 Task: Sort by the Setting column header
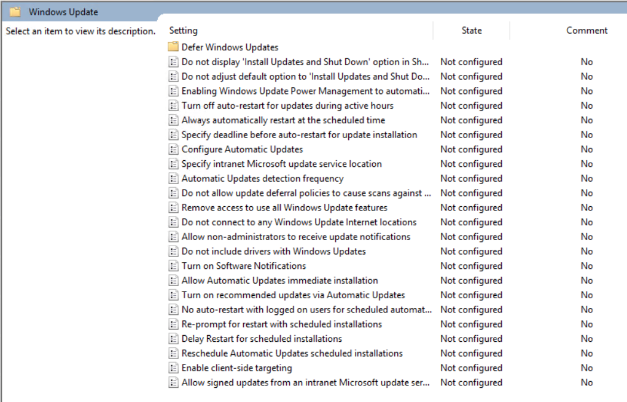(183, 30)
